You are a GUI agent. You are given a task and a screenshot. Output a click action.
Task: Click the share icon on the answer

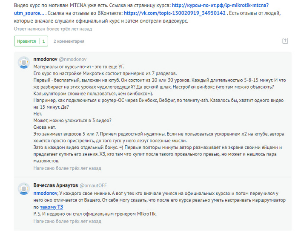pos(285,41)
